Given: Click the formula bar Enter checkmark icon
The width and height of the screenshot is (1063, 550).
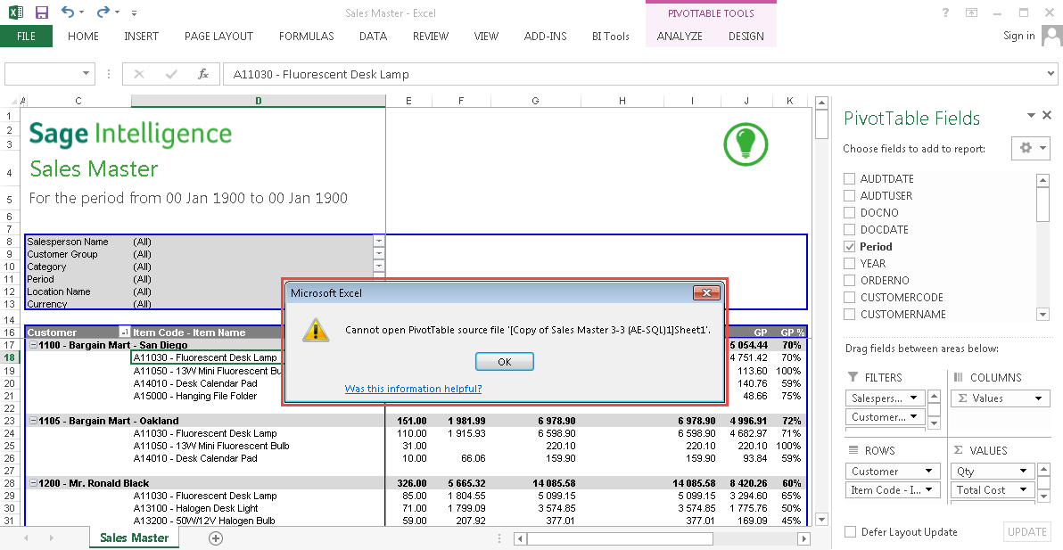Looking at the screenshot, I should pos(171,74).
